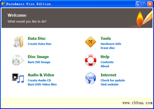Screen dimensions: 154x109
Task: Click the Audio & Video heading
Action: click(41, 75)
